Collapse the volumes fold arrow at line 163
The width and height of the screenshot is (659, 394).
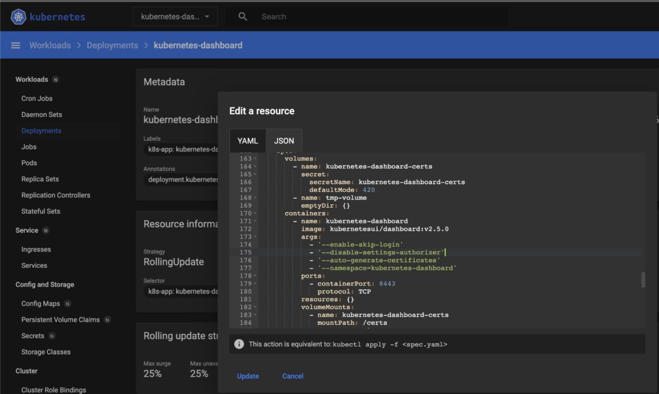click(x=255, y=159)
